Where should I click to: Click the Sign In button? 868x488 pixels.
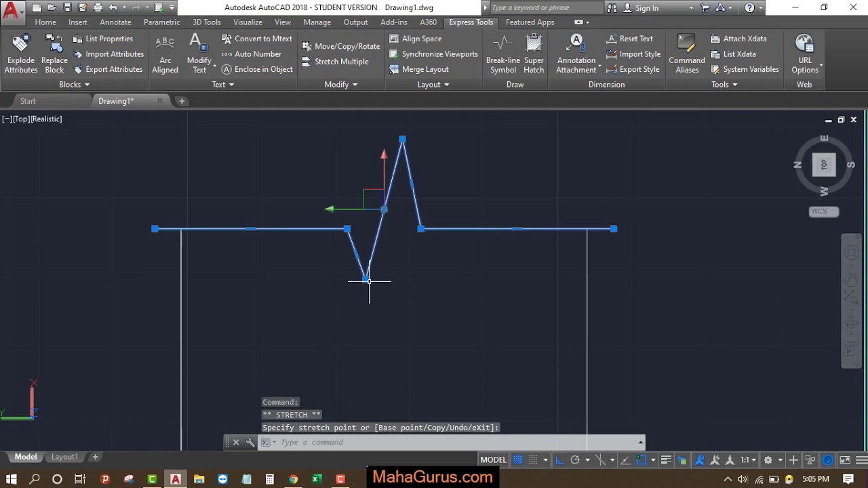[x=640, y=8]
